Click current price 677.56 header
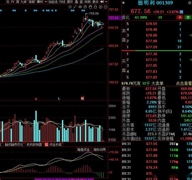 (x=141, y=11)
